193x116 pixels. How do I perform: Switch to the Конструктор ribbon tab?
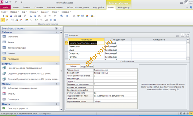pyautogui.click(x=124, y=7)
